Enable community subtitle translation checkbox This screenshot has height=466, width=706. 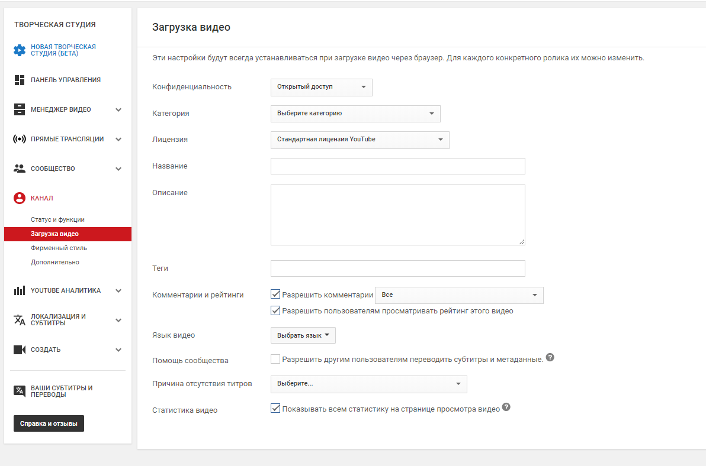coord(275,359)
